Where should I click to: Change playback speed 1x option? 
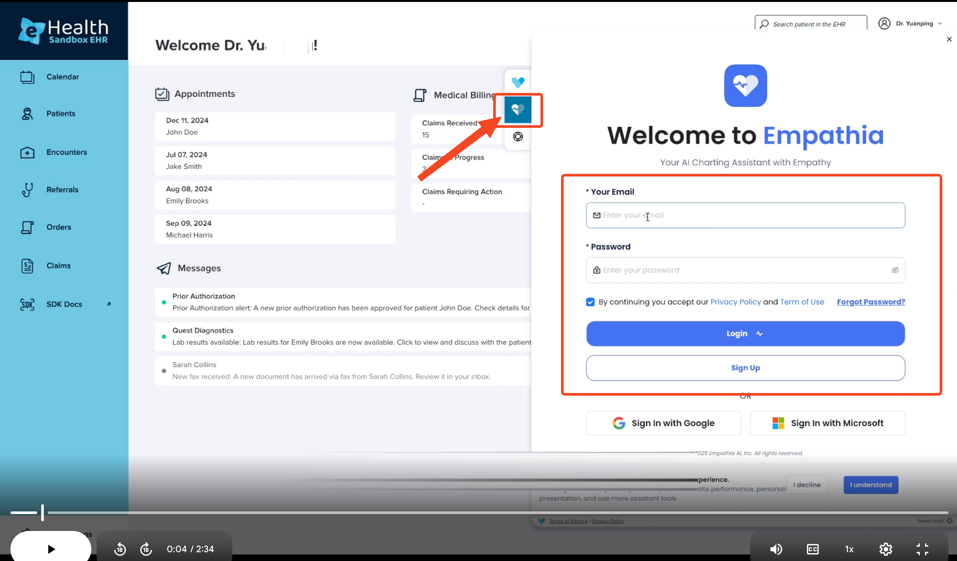point(849,549)
